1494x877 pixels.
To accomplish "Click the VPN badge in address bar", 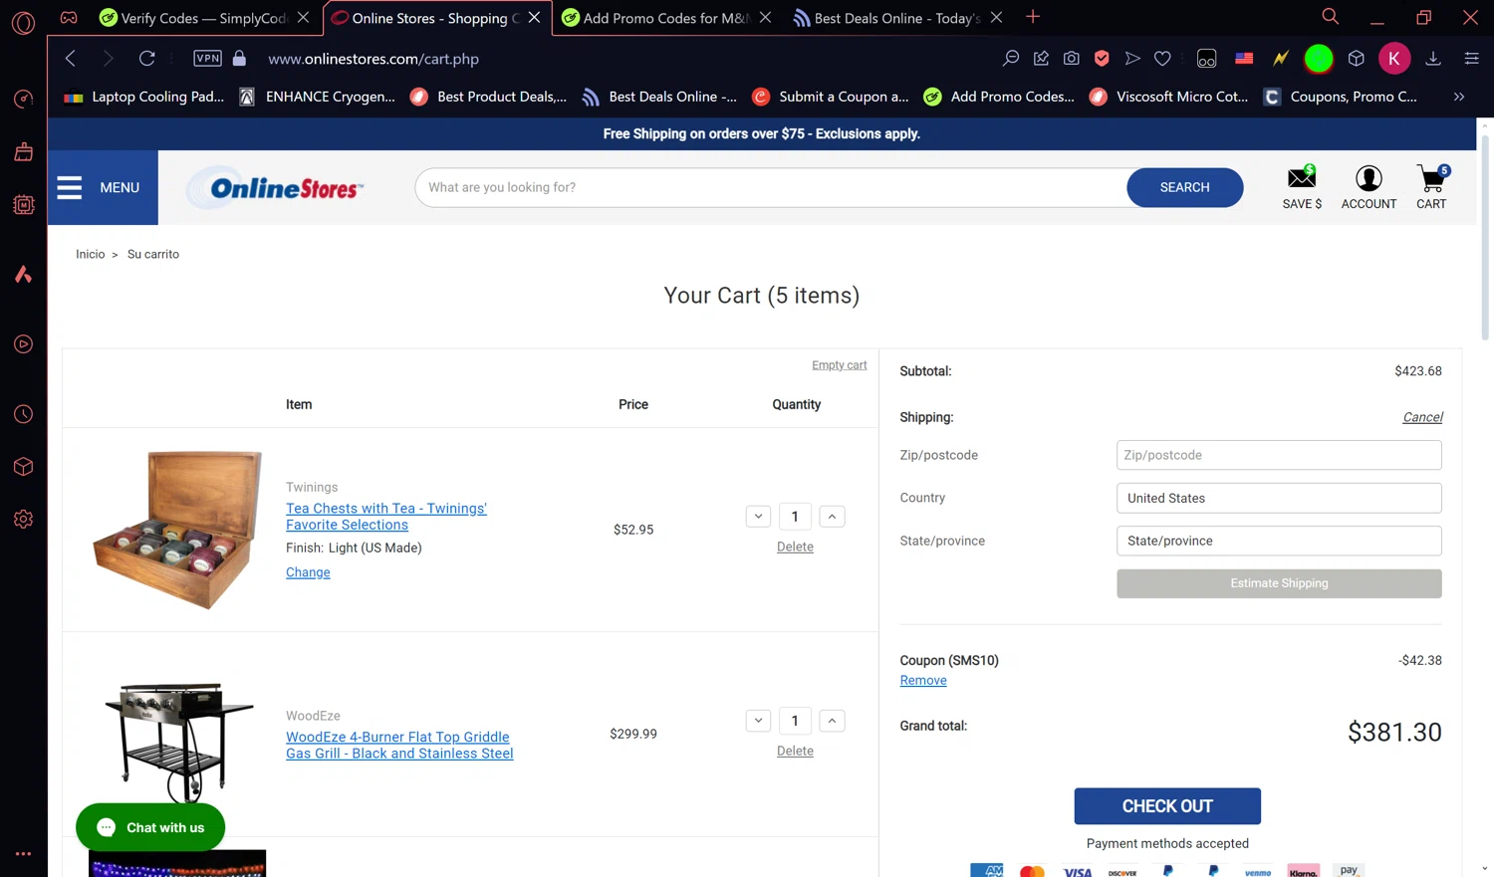I will tap(207, 58).
